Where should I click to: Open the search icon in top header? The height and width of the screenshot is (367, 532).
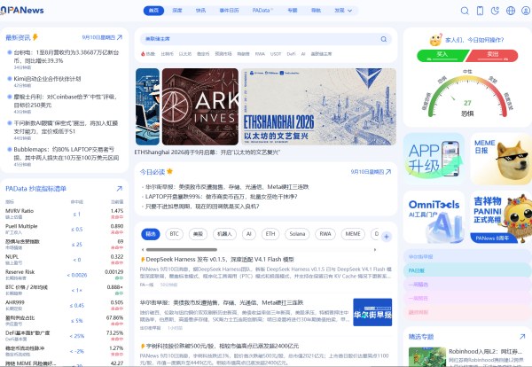(x=465, y=11)
